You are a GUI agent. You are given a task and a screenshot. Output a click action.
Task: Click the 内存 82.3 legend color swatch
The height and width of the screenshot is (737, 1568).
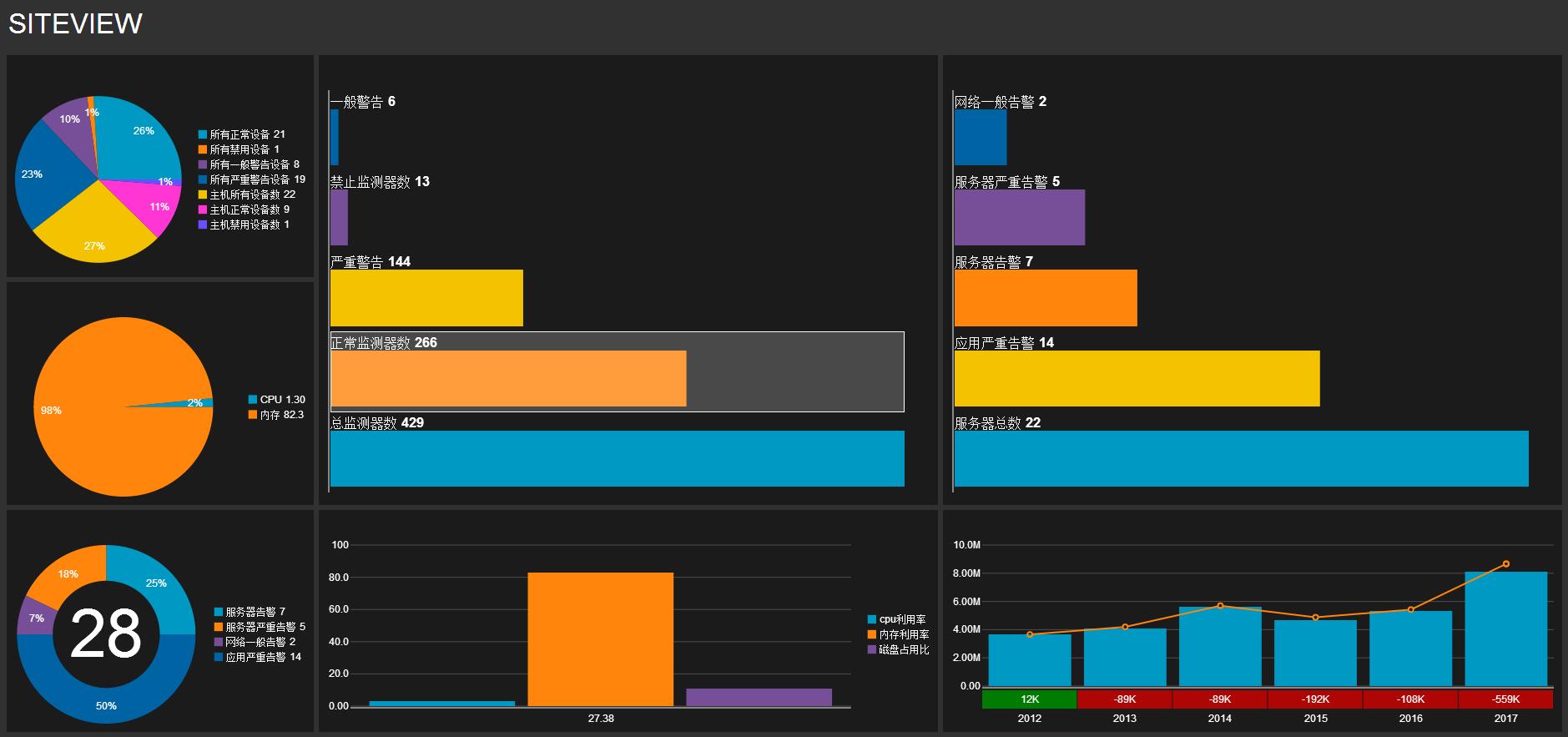pos(253,415)
